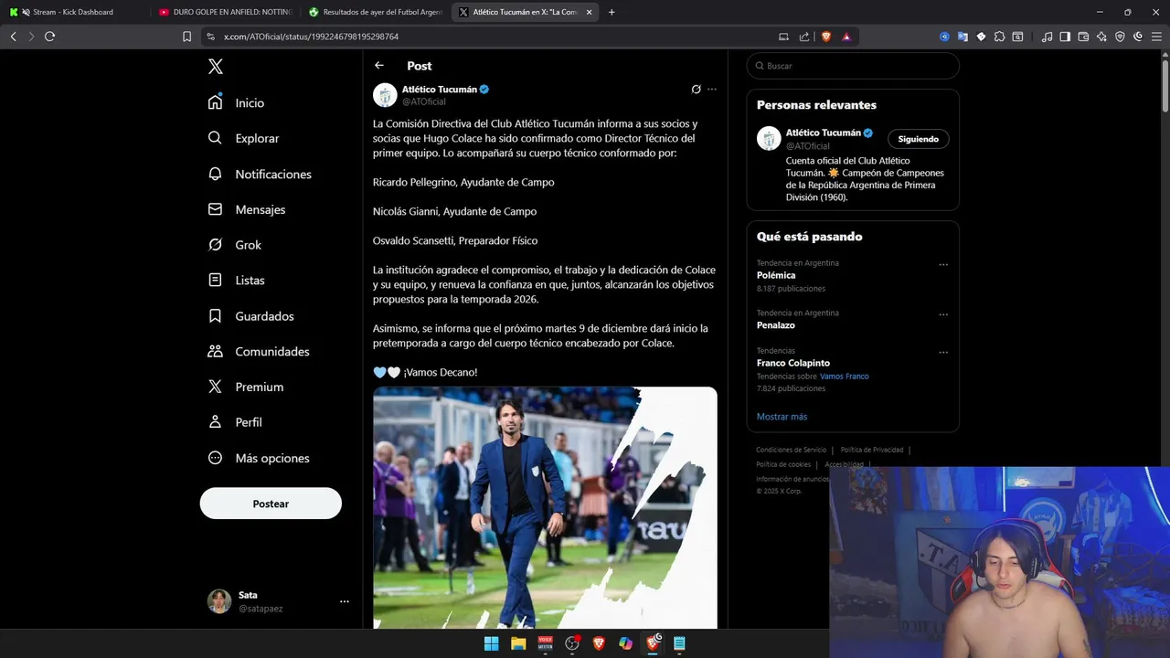
Task: Open Listas in the sidebar
Action: point(237,281)
